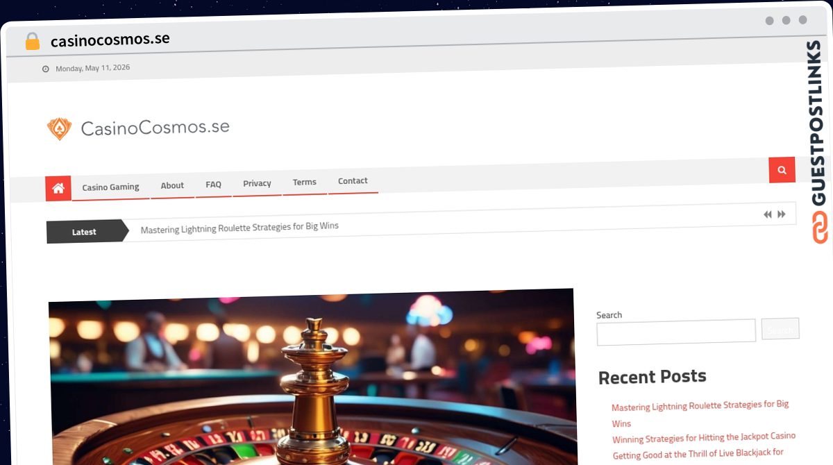Go to the Privacy page

(x=257, y=183)
